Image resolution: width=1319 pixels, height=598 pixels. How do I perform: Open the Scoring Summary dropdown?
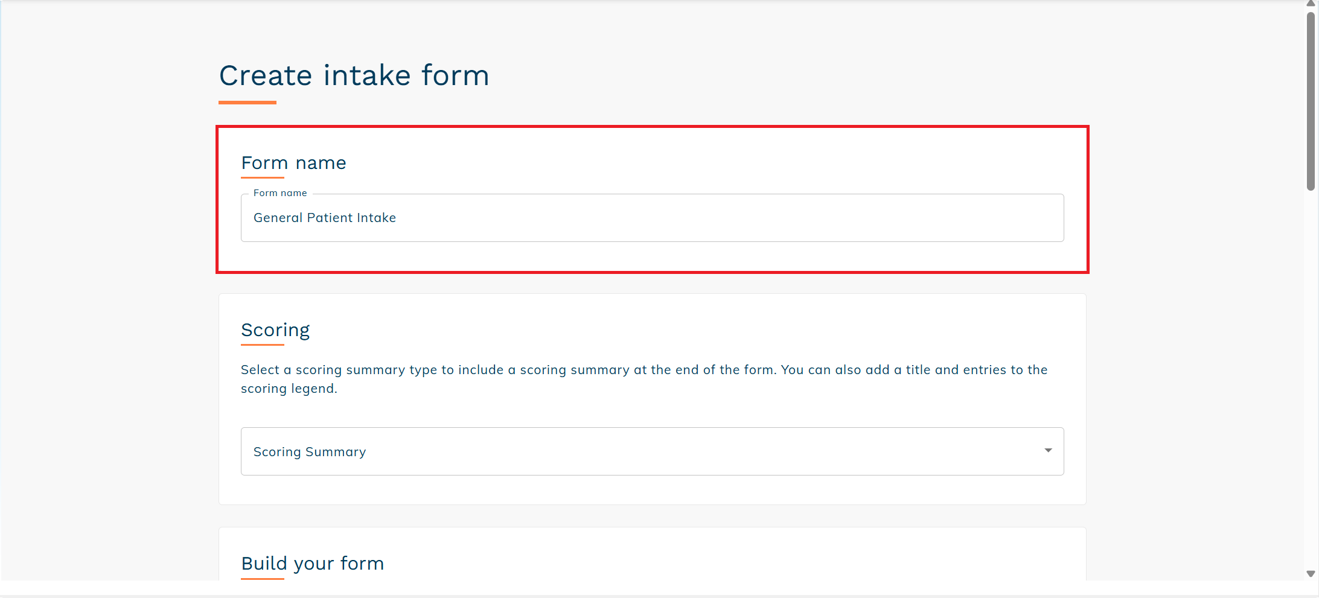click(x=652, y=451)
